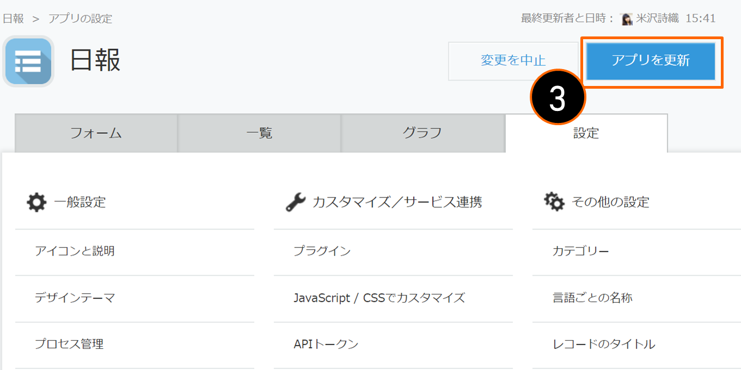Click the 15:41 update time
This screenshot has height=370, width=741.
700,18
